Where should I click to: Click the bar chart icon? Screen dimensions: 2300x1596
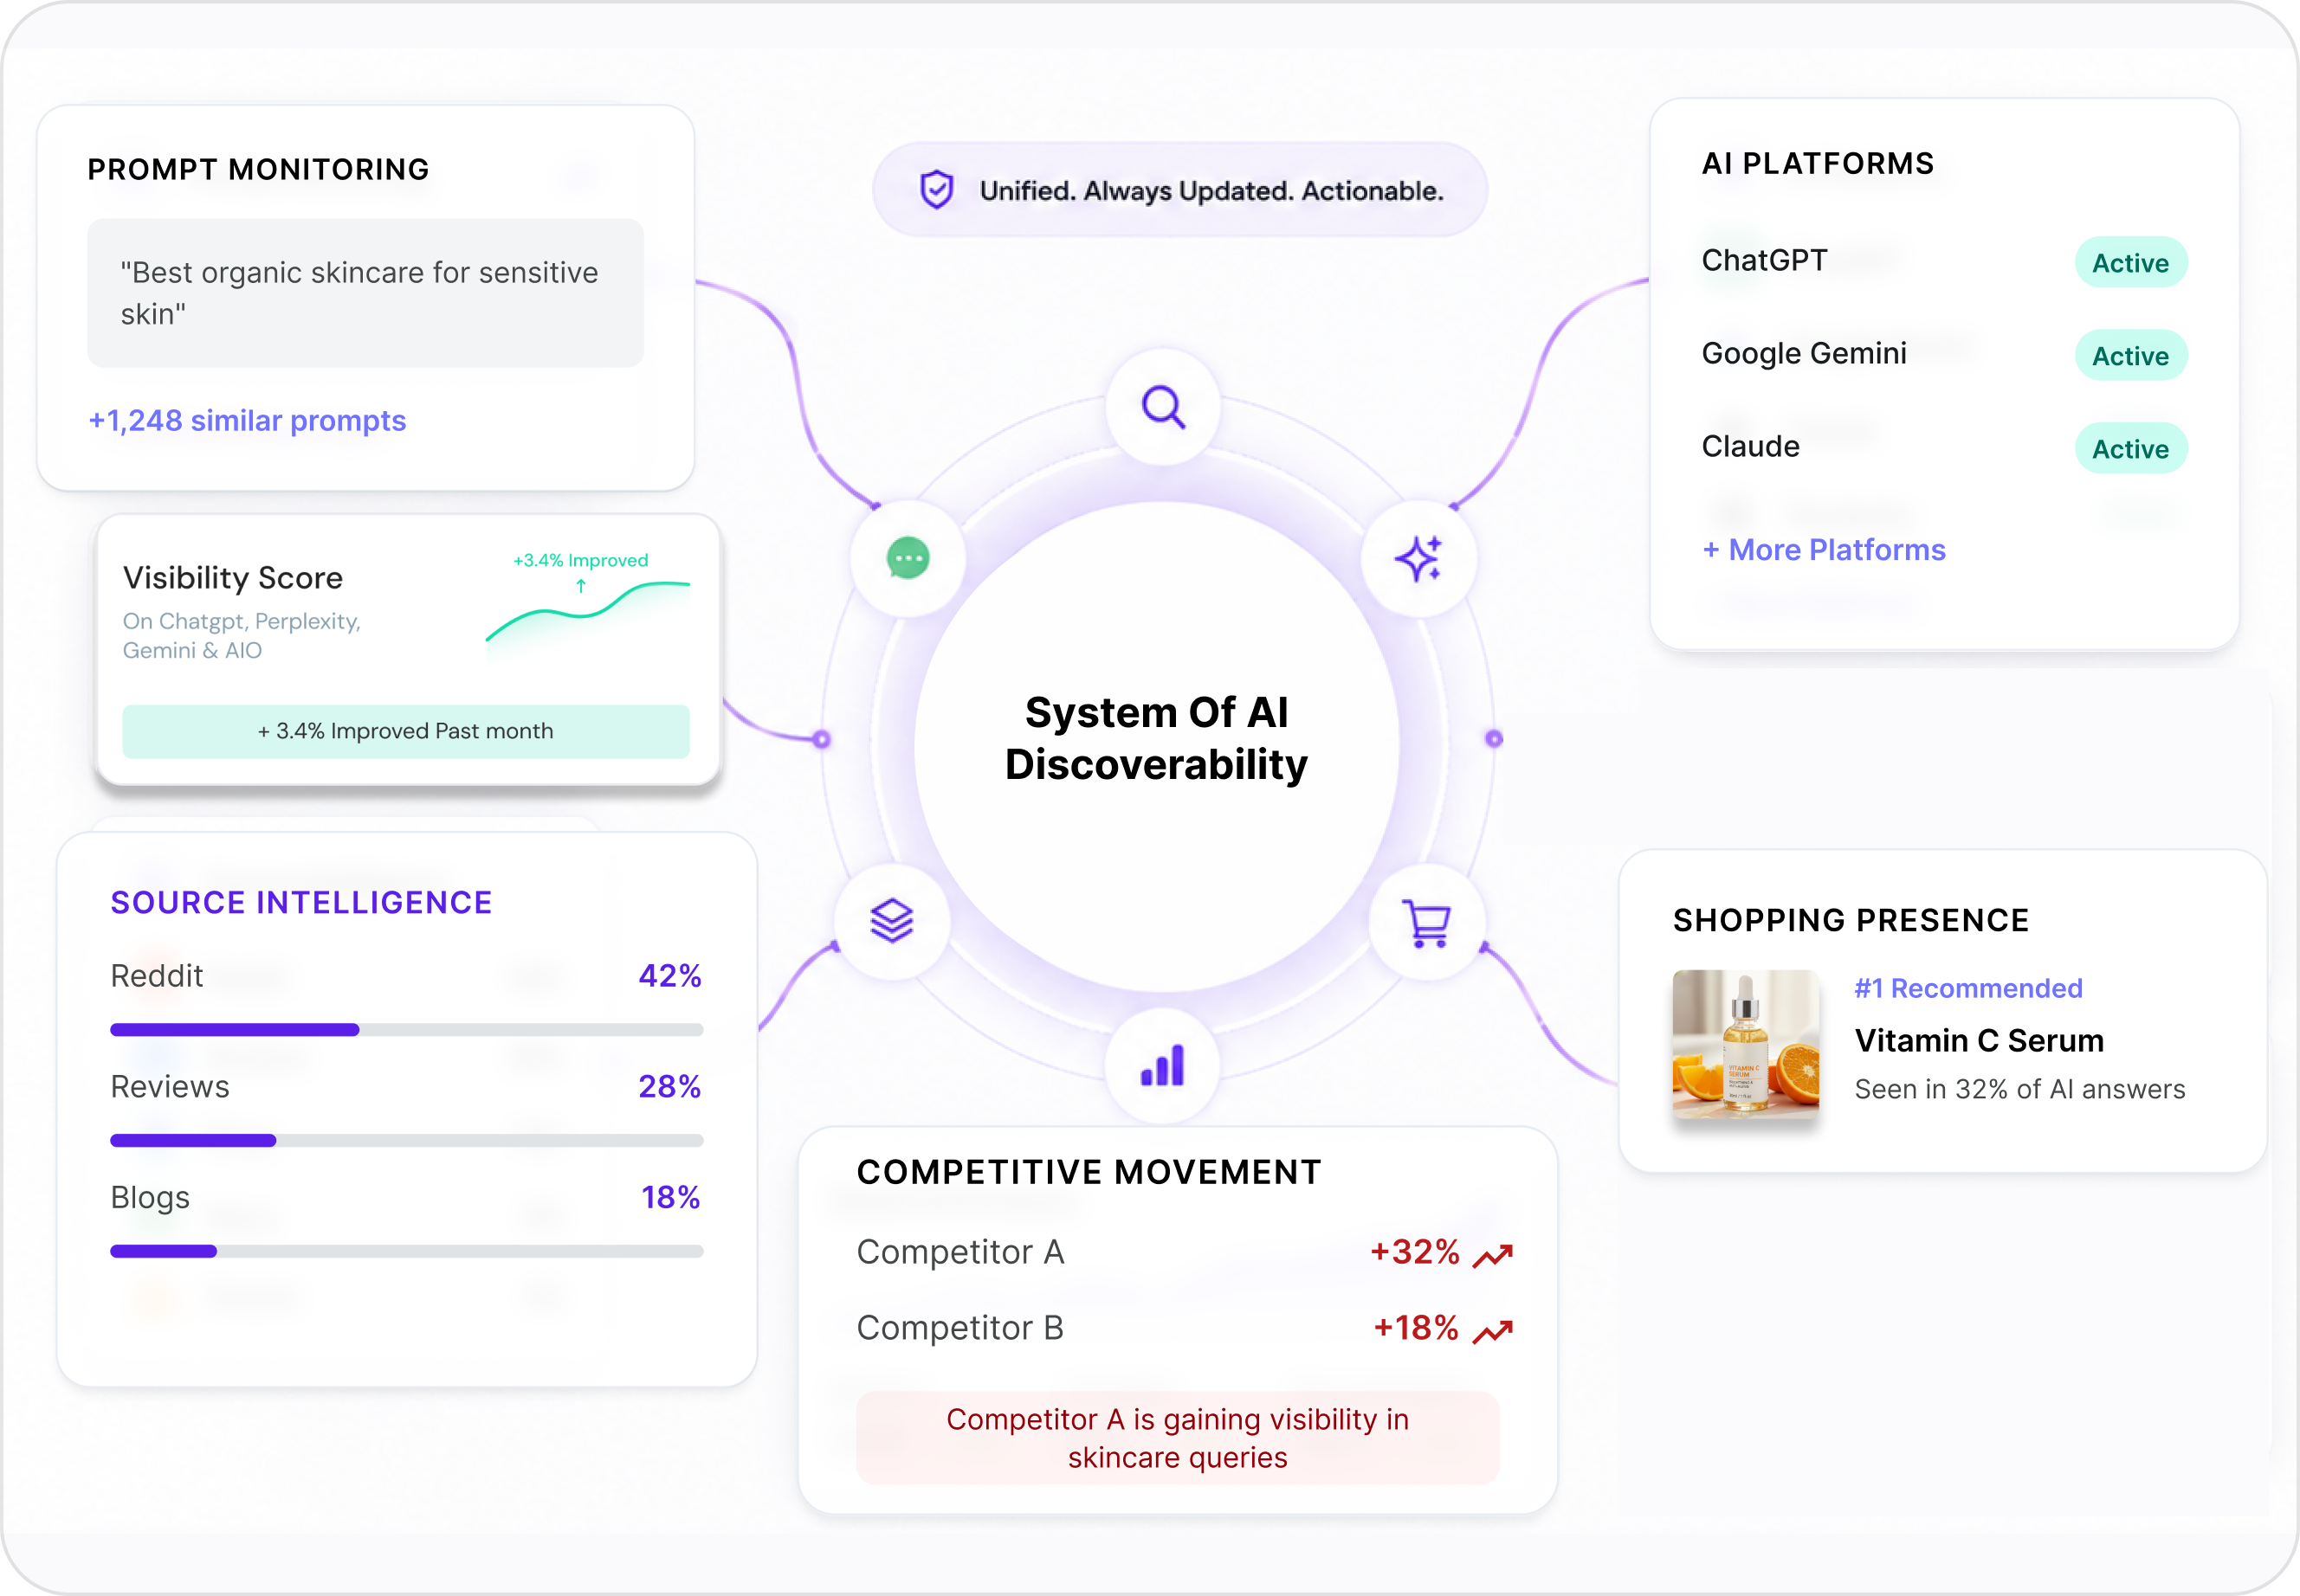pos(1162,1065)
